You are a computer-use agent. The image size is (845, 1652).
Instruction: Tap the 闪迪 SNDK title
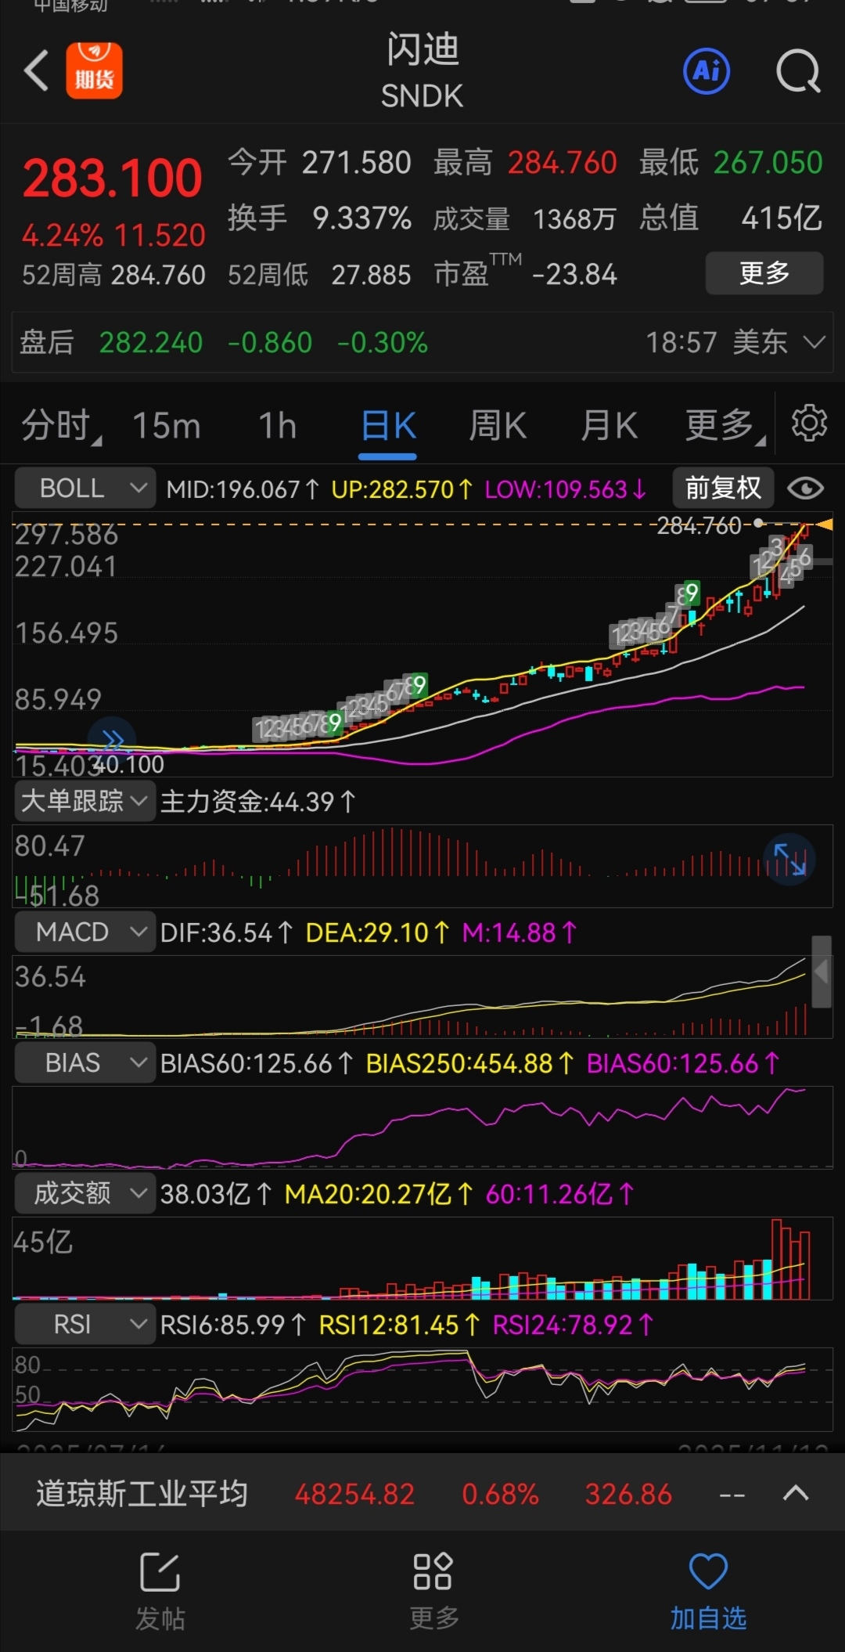point(422,71)
